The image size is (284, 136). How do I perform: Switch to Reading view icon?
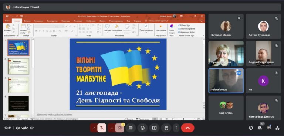[x=166, y=119]
